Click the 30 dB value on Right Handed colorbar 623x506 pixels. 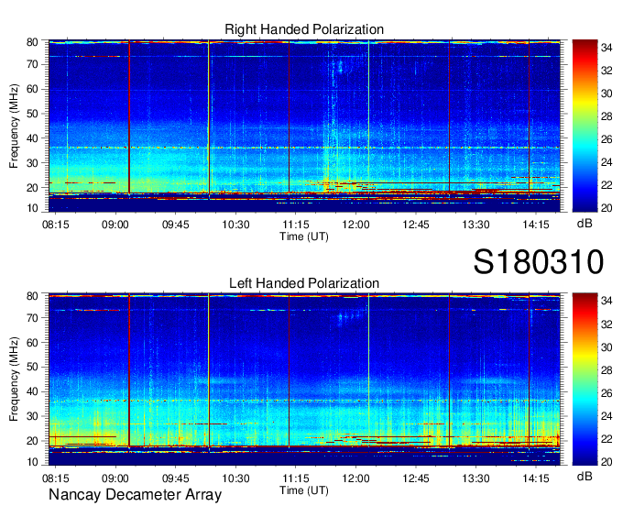[607, 93]
